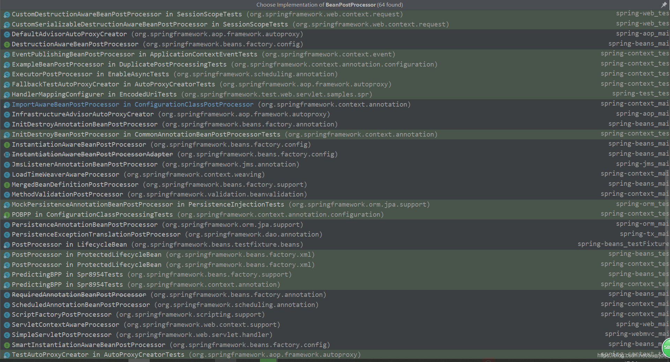
Task: Select PostProcessor in ProtectedLifecycleBean from spring-beans tests
Action: tap(335, 255)
